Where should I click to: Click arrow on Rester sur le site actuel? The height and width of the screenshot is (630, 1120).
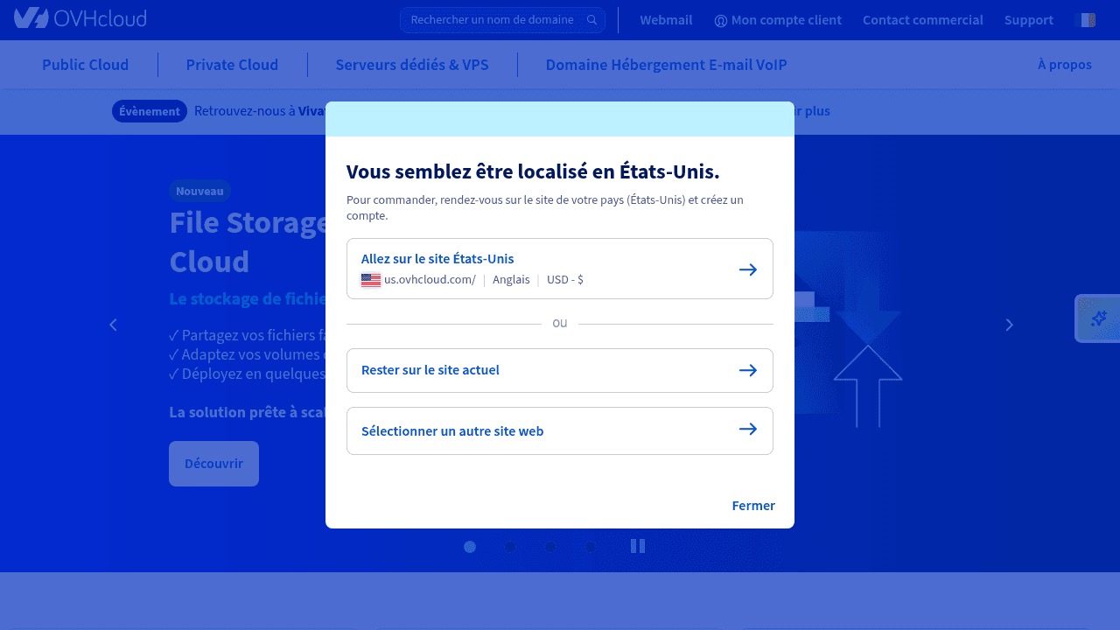[x=748, y=370]
